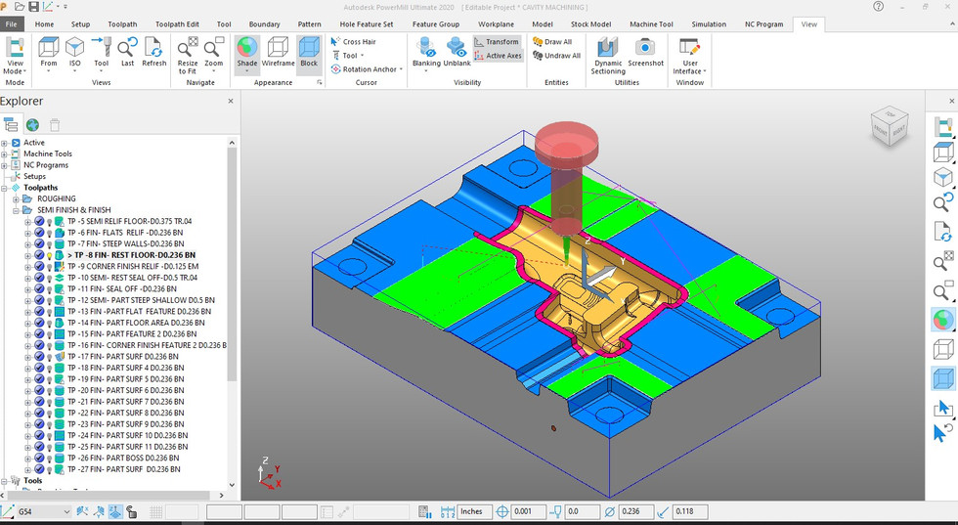Open the Simulation ribbon tab

click(x=709, y=24)
